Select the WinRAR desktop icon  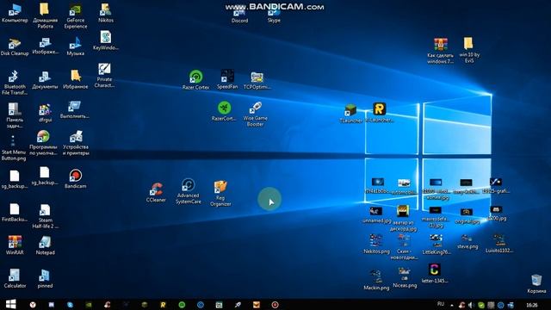point(15,245)
